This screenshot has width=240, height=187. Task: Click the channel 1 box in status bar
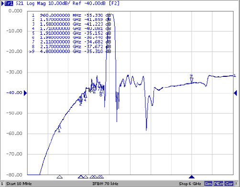click(x=2, y=184)
